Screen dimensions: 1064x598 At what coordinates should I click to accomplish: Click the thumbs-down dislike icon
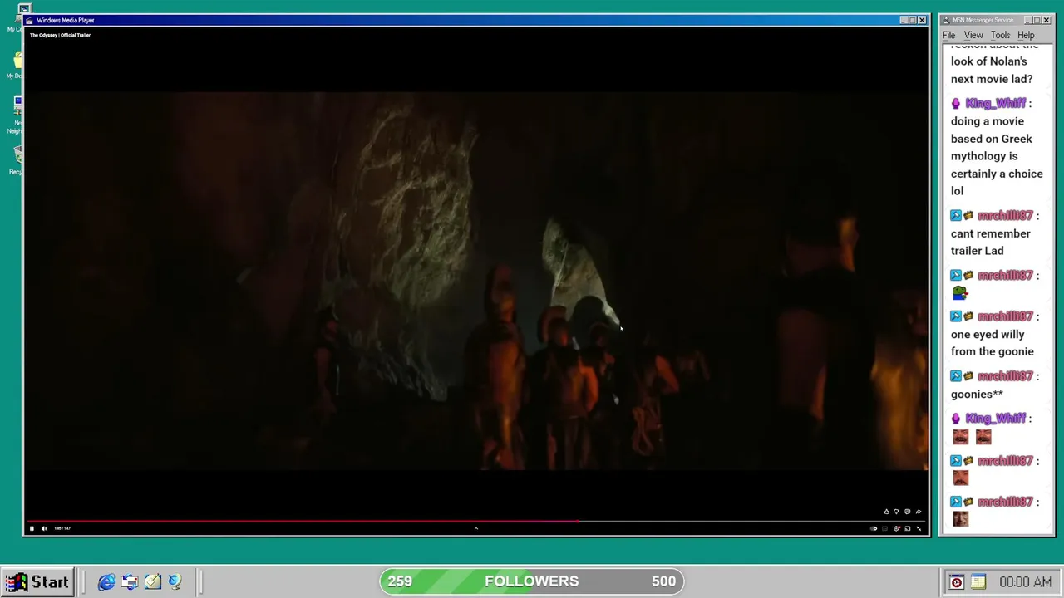tap(896, 512)
